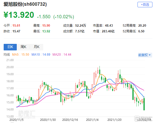Image resolution: width=154 pixels, height=123 pixels.
Task: Click P/E ratio value 48.43
Action: pyautogui.click(x=109, y=26)
